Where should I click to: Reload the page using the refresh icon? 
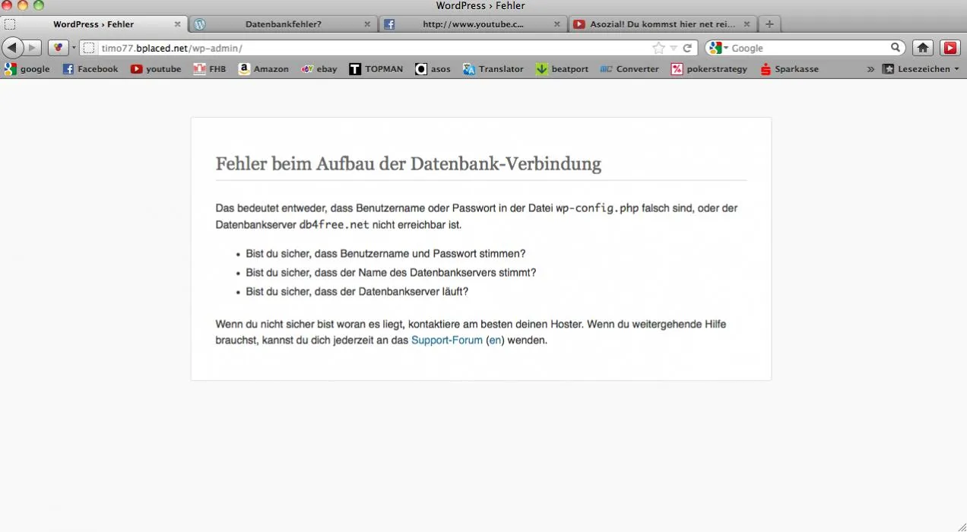click(x=687, y=48)
